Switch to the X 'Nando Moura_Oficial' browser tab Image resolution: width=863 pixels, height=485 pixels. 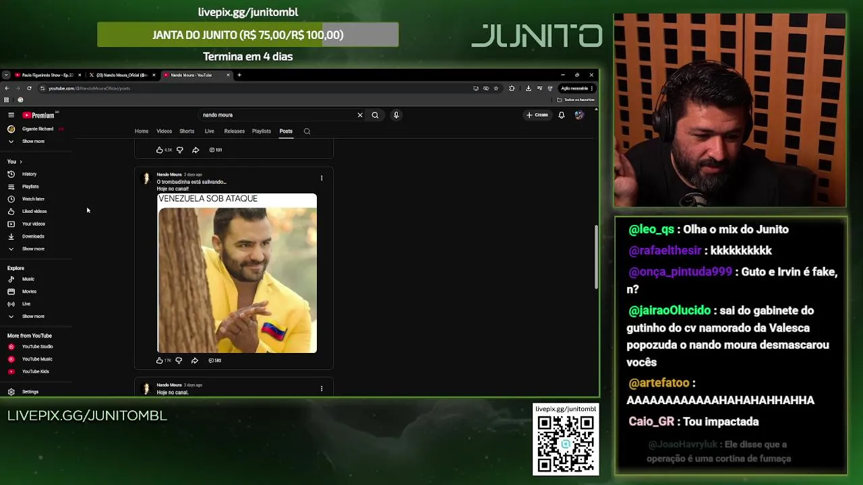[x=123, y=75]
